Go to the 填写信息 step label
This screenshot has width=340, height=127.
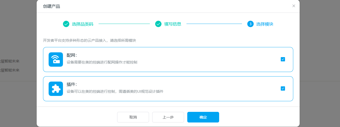coord(173,24)
